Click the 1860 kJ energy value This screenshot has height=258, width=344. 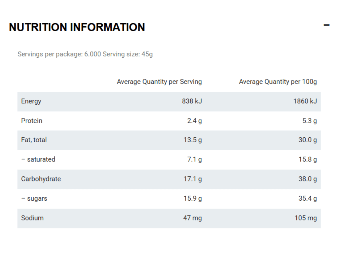point(305,101)
